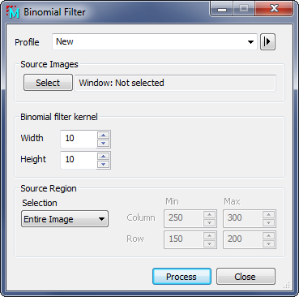Run the filter with Process button

(182, 277)
